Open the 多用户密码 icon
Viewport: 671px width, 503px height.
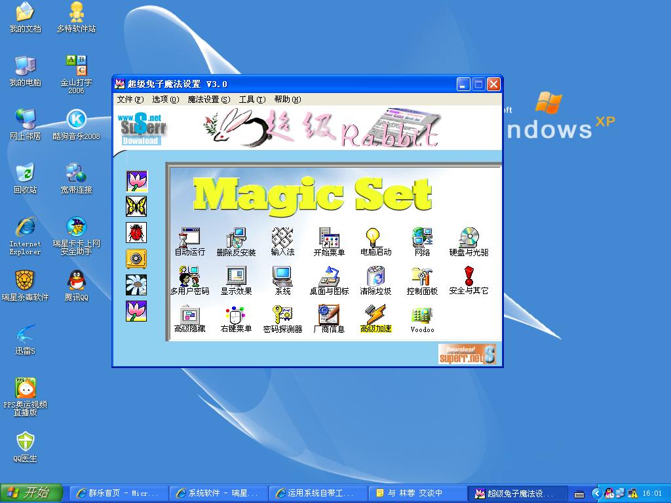[x=189, y=280]
